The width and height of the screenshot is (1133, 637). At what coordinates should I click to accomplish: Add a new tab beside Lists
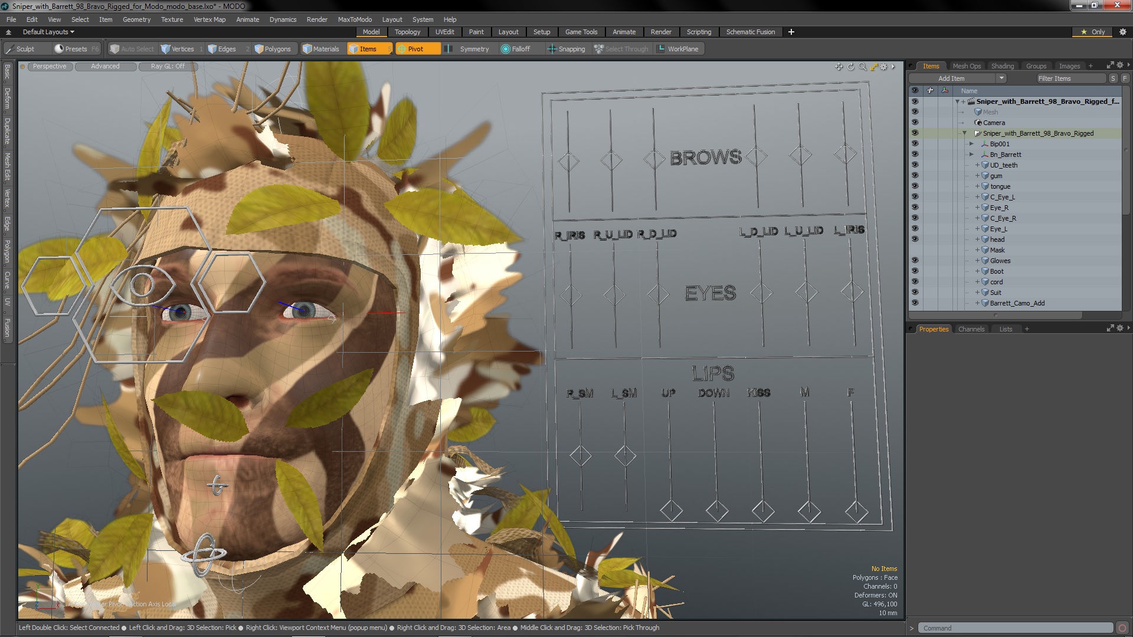click(x=1027, y=329)
